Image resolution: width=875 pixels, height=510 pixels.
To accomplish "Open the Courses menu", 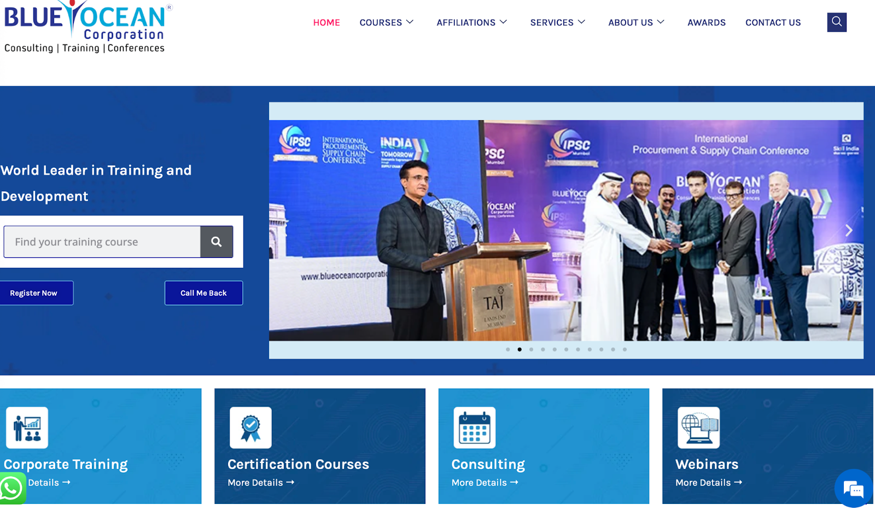I will (x=381, y=22).
